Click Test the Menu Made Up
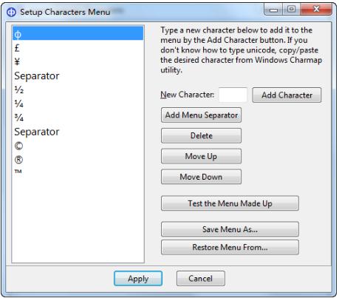Screen dimensions: 339x298 click(230, 203)
